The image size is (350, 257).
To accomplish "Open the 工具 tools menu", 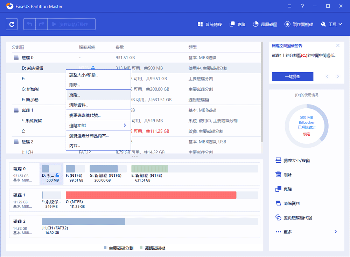I will point(331,24).
